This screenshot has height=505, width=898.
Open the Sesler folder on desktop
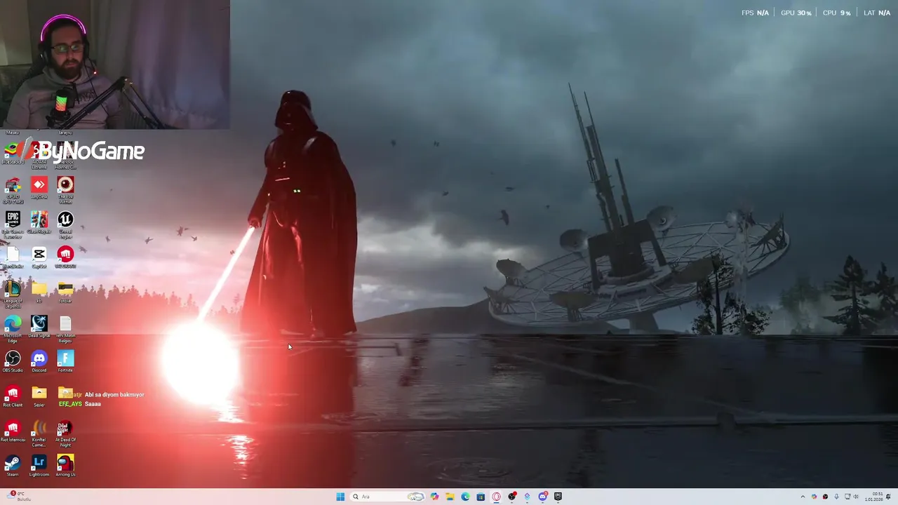click(39, 396)
